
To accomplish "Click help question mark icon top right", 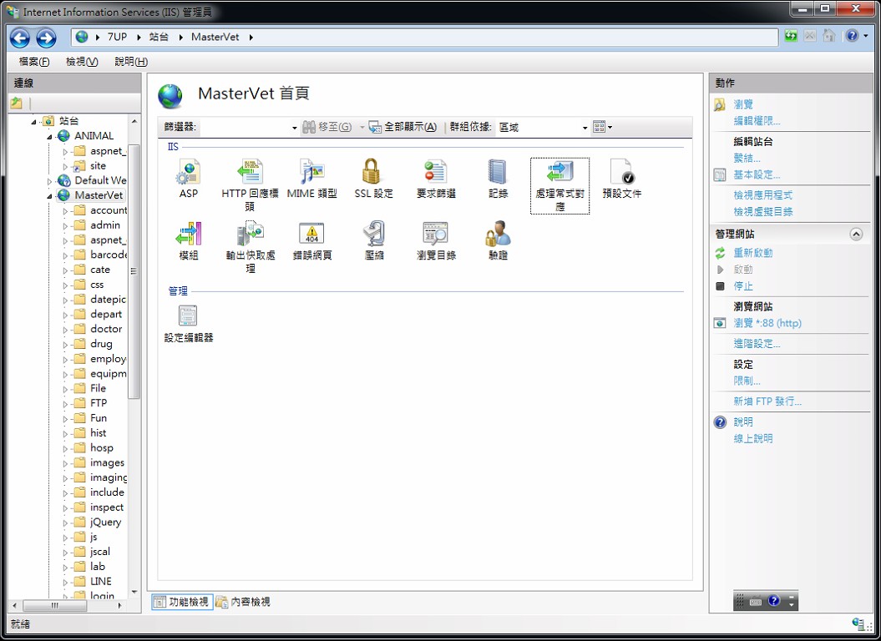I will tap(853, 36).
